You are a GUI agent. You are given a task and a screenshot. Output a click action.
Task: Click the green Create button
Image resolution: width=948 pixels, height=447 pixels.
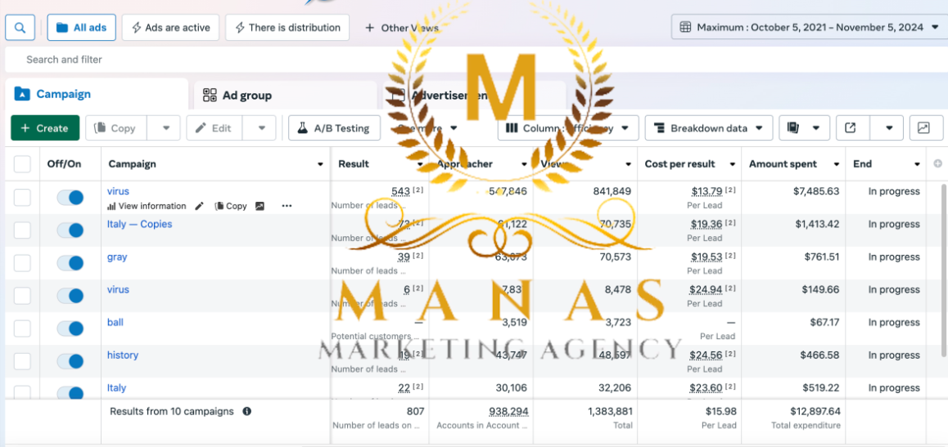[x=45, y=127]
